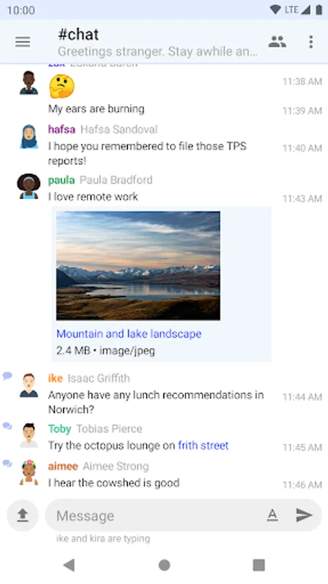Tap the upload file button
Screen dimensions: 328x584
tap(23, 515)
